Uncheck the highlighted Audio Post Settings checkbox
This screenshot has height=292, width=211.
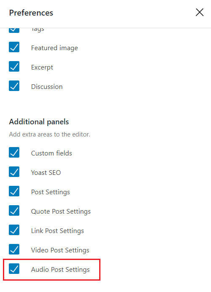click(x=14, y=268)
